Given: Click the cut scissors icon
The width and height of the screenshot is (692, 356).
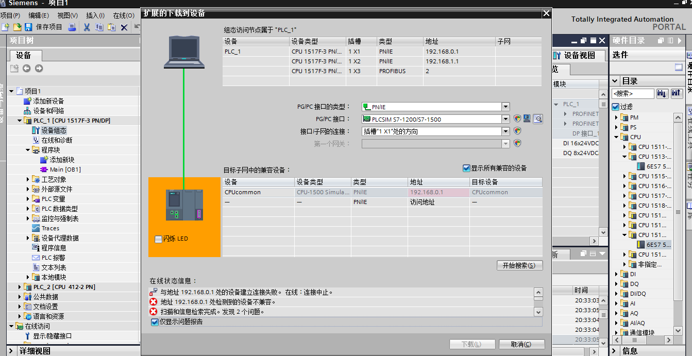Looking at the screenshot, I should pos(87,27).
